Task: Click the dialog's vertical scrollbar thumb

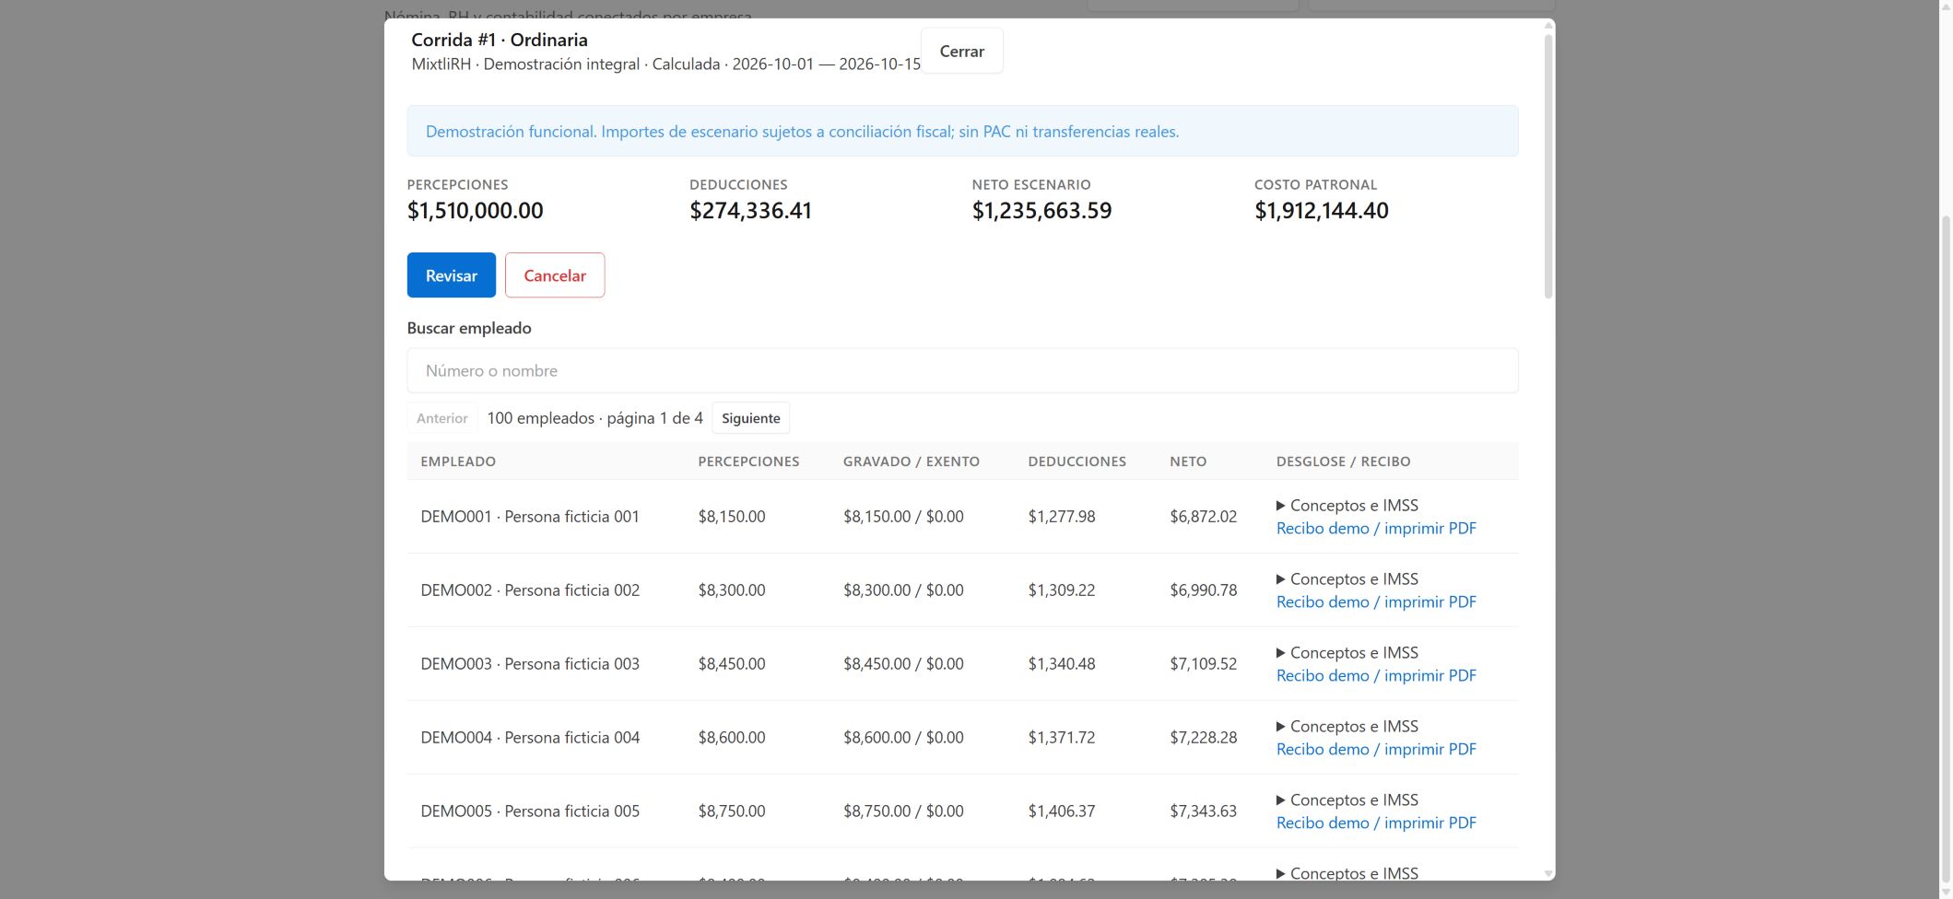Action: point(1548,166)
